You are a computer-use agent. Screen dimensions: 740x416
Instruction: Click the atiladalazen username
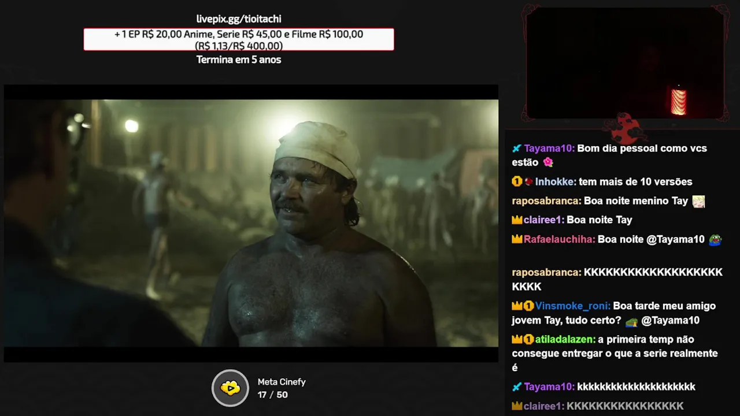pyautogui.click(x=565, y=340)
